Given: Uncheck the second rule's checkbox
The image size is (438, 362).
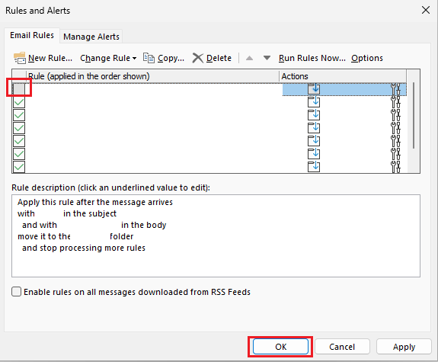Looking at the screenshot, I should click(x=19, y=102).
